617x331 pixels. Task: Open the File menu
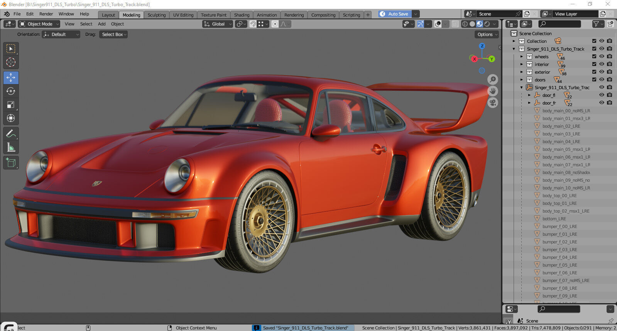point(17,14)
